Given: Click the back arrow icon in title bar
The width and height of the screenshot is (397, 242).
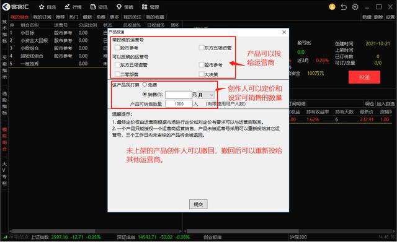Looking at the screenshot, I should (344, 7).
